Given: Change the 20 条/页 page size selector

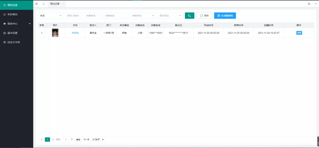Looking at the screenshot, I should point(98,139).
